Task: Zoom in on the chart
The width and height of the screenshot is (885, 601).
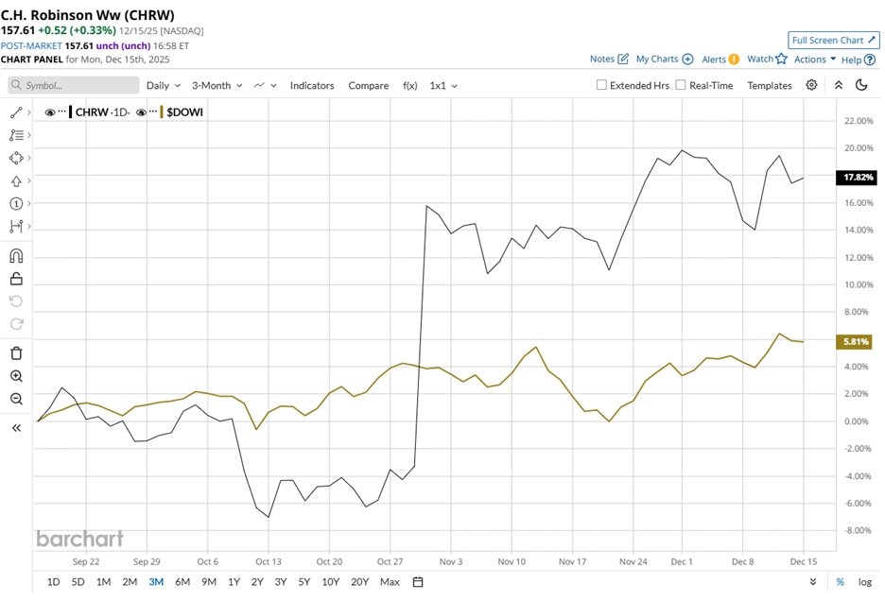Action: coord(16,376)
